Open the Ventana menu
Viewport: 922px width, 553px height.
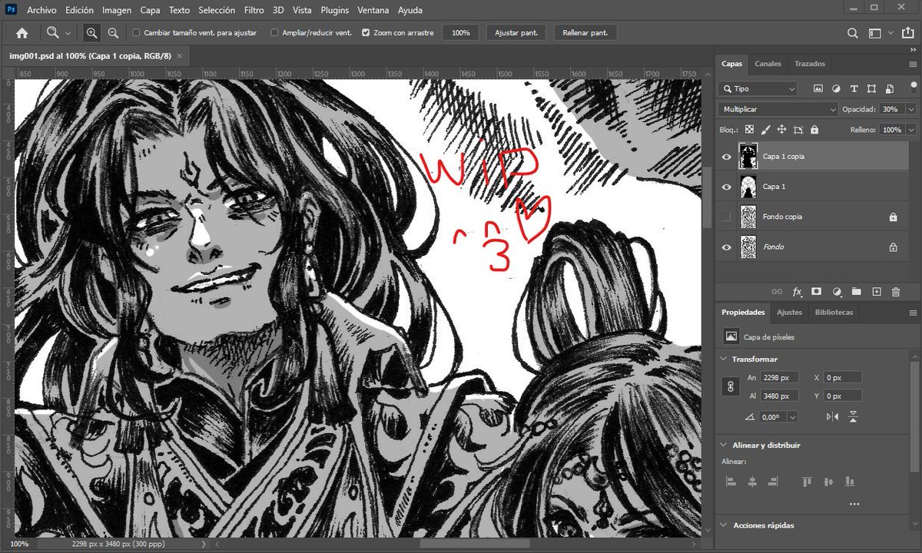pos(373,11)
